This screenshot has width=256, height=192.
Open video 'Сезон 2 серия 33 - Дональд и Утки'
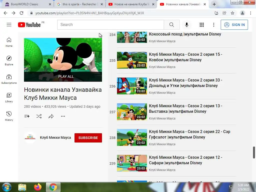point(185,83)
